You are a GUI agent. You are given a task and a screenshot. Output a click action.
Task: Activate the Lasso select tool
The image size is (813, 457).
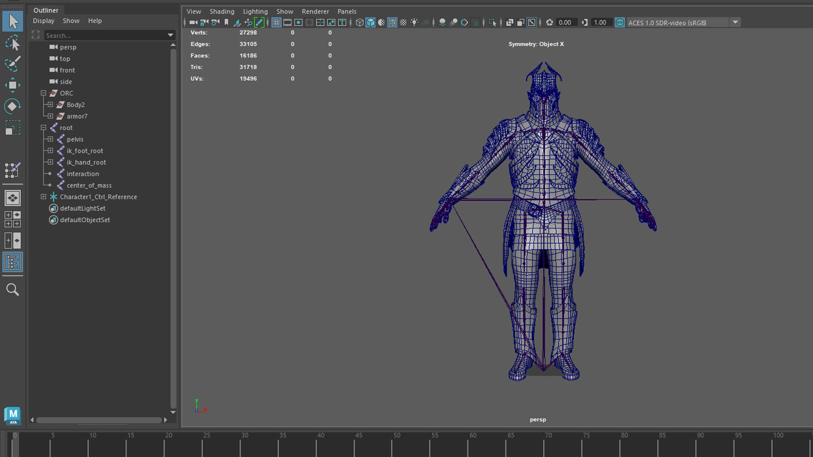click(x=12, y=43)
